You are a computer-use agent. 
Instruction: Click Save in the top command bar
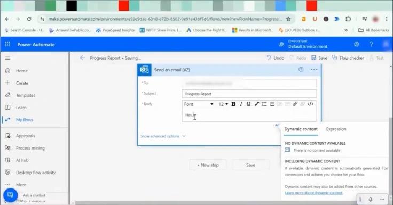[319, 58]
